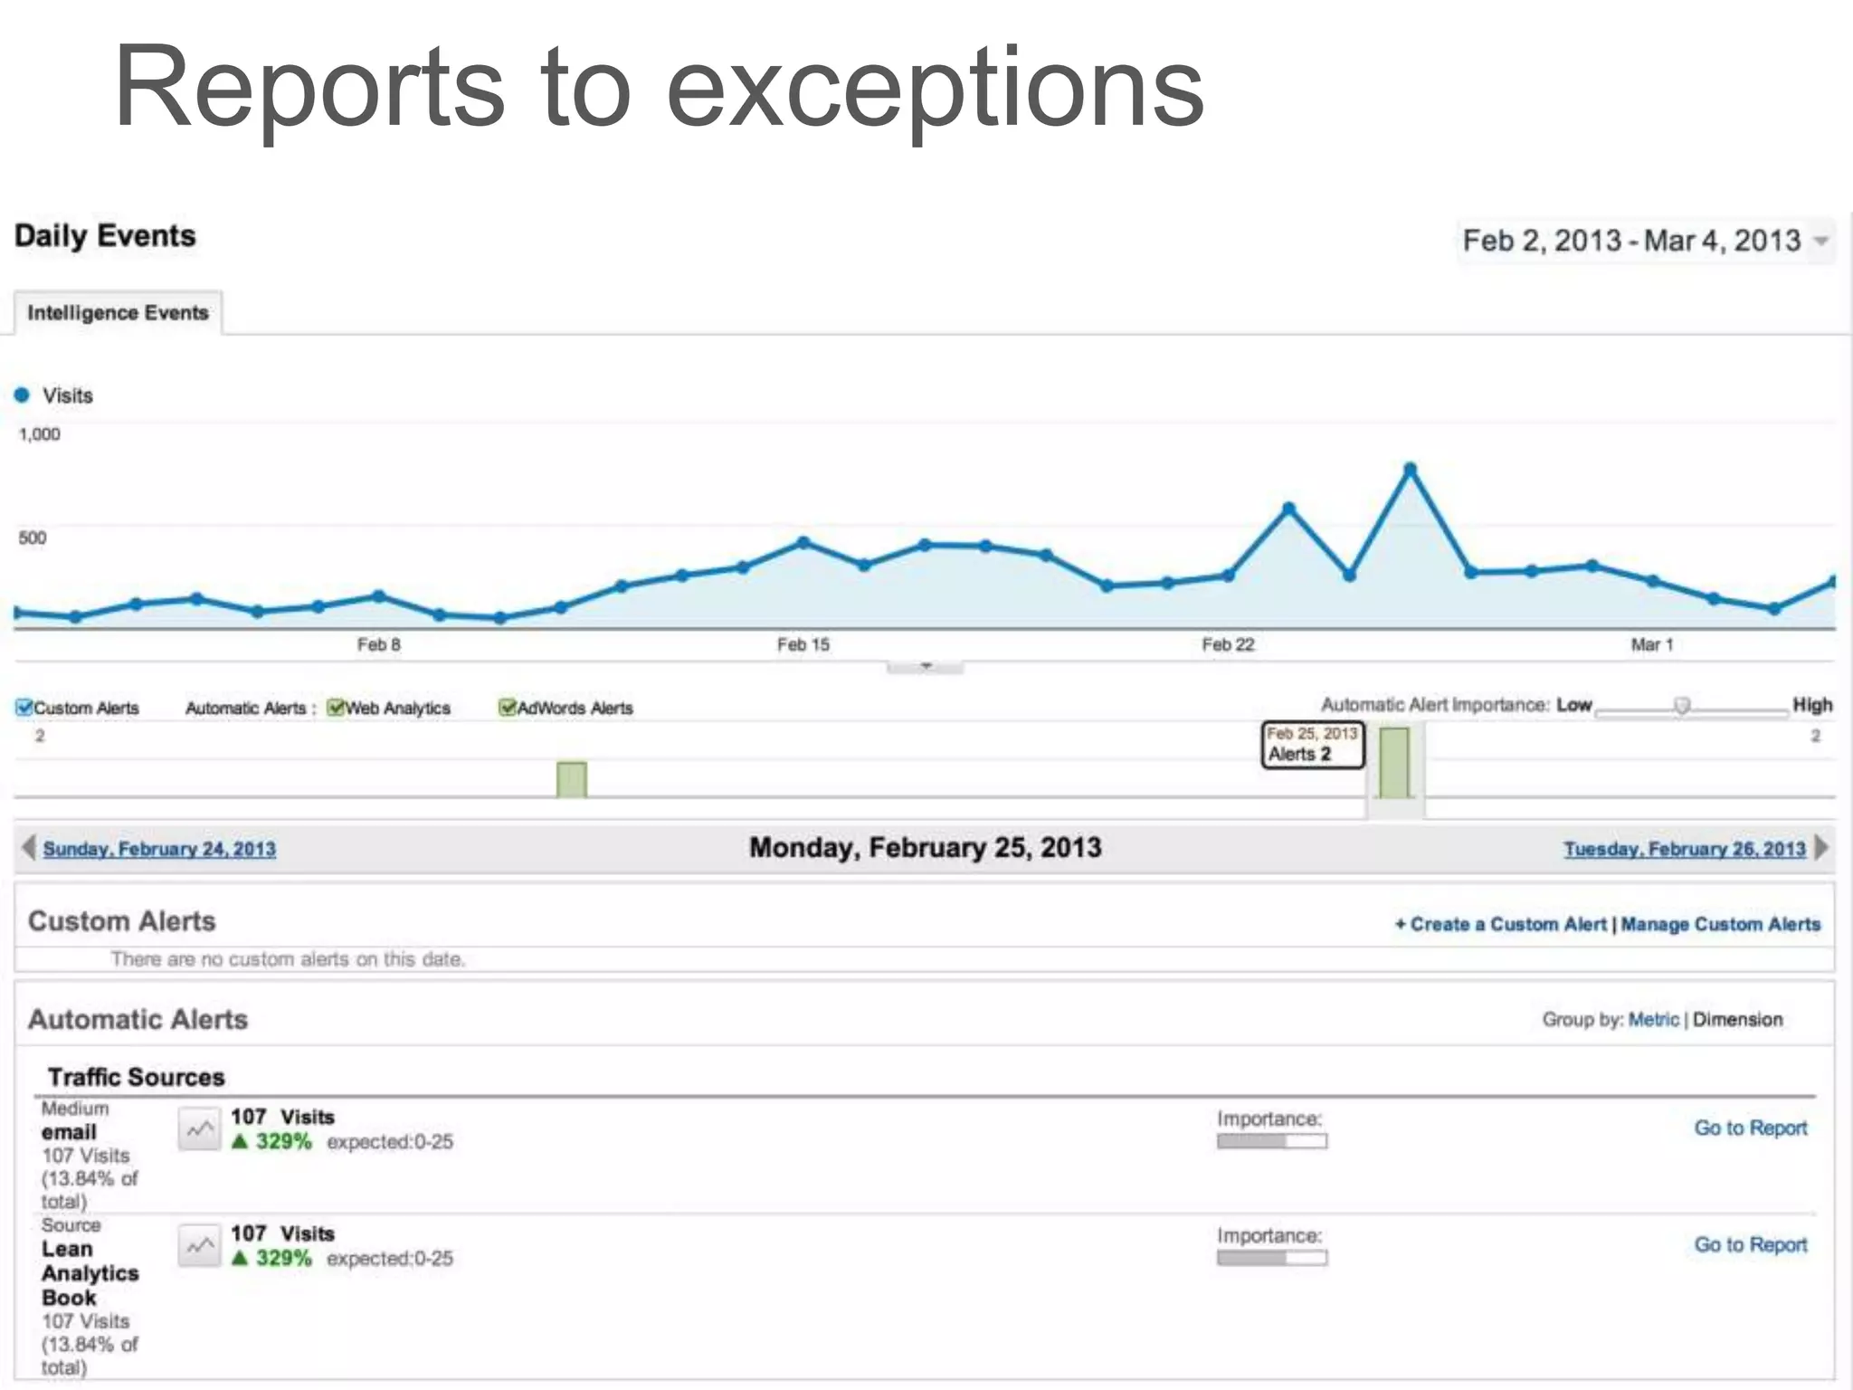Group automatic alerts by Metric
This screenshot has height=1390, width=1853.
coord(1653,1020)
